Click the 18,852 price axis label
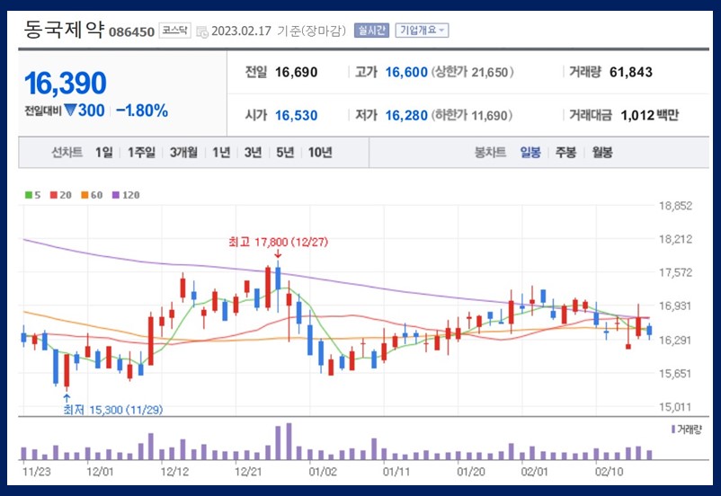721x496 pixels. point(675,206)
